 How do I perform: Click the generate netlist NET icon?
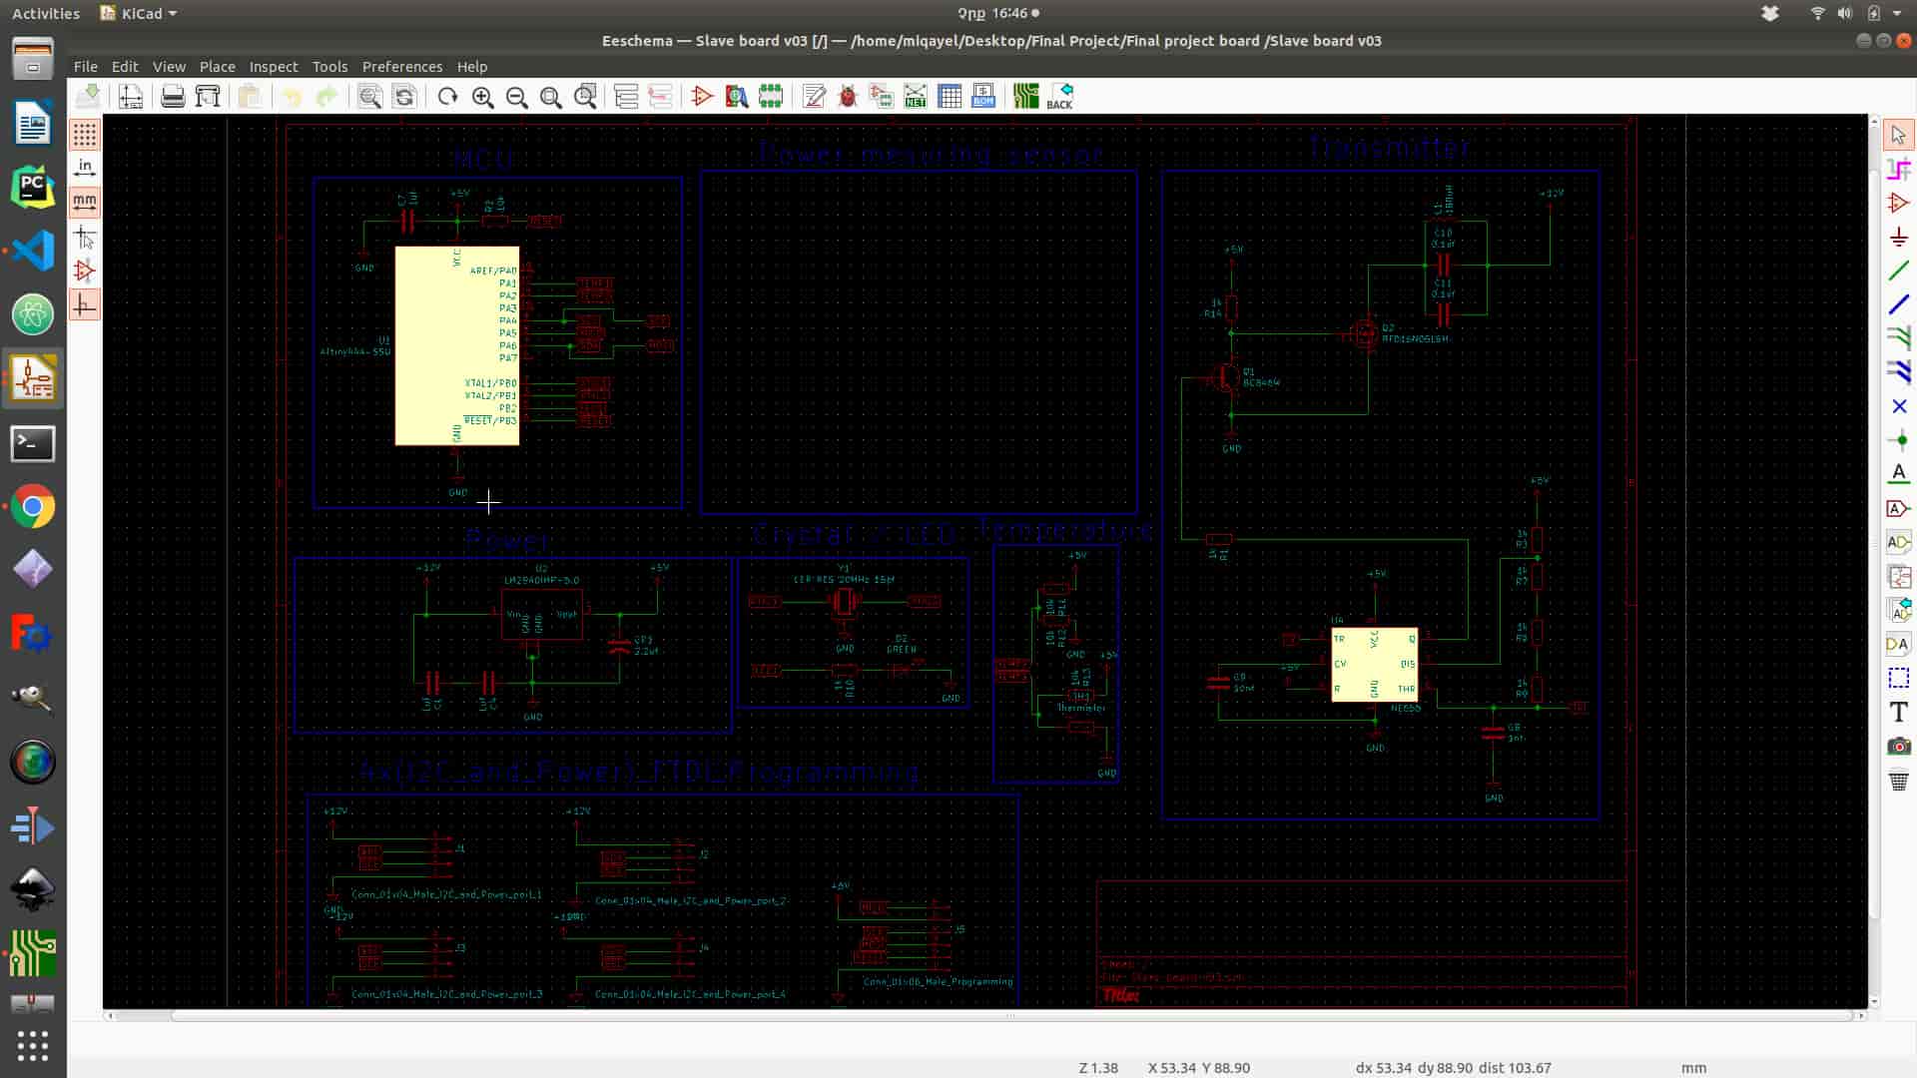coord(915,97)
